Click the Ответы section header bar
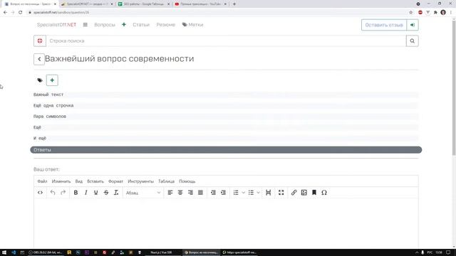 (226, 150)
